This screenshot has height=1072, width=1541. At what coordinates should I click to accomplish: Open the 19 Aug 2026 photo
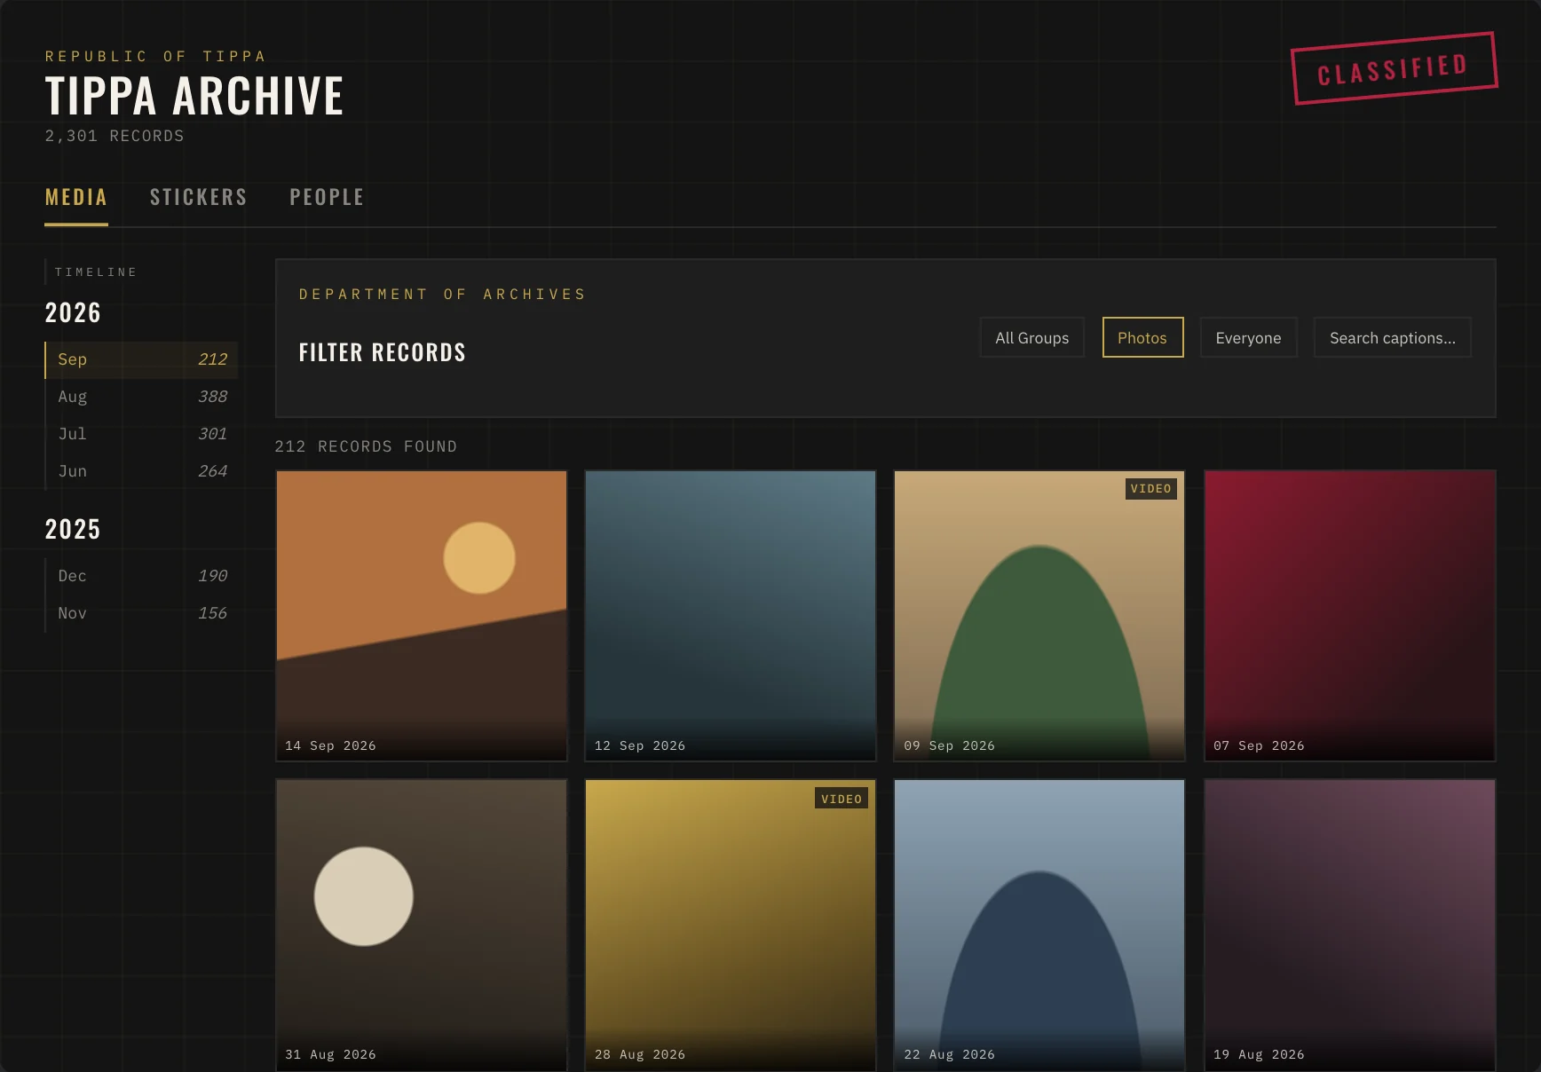(x=1349, y=925)
